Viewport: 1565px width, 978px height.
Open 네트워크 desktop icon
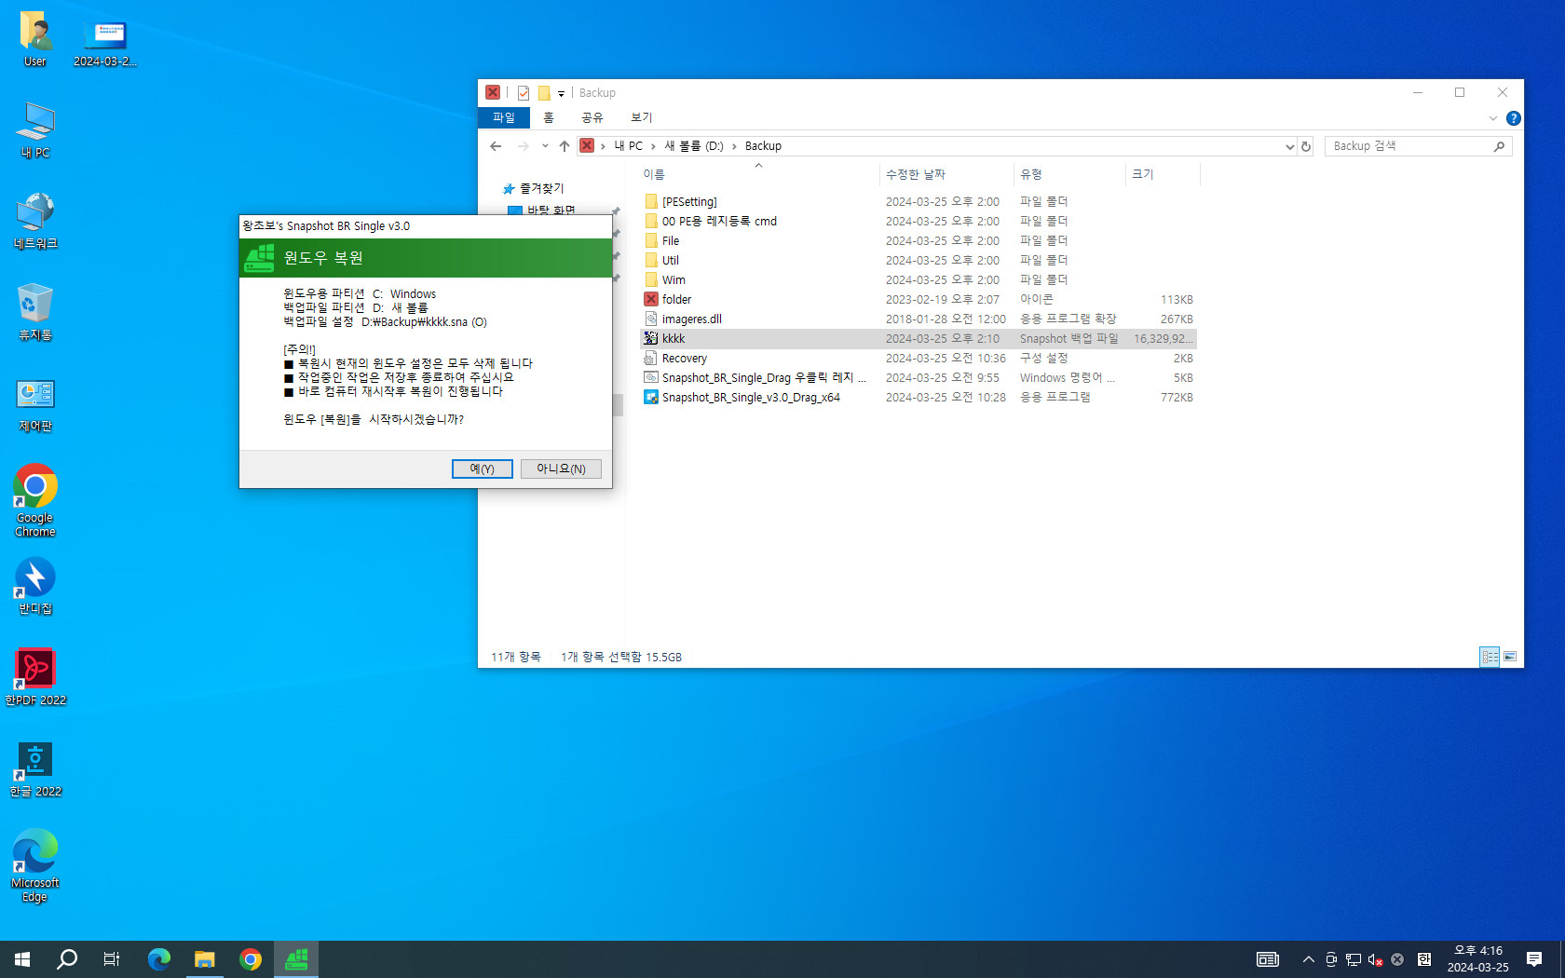click(35, 222)
